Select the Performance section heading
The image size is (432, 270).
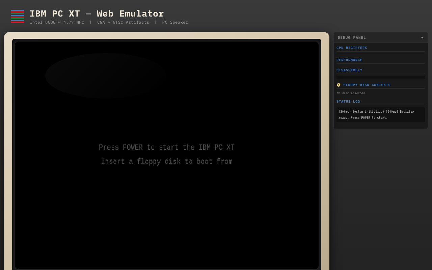(x=349, y=60)
